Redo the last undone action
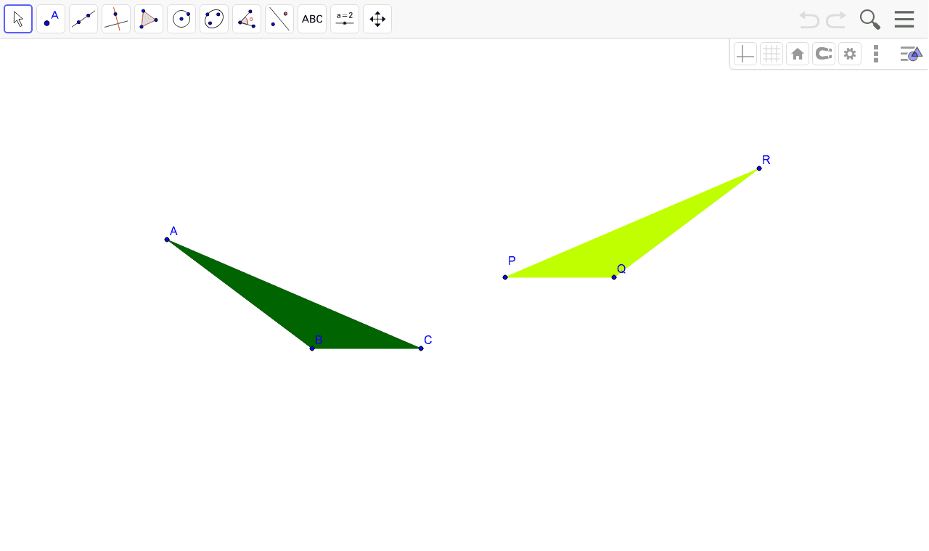Viewport: 929px width, 551px height. (x=836, y=20)
